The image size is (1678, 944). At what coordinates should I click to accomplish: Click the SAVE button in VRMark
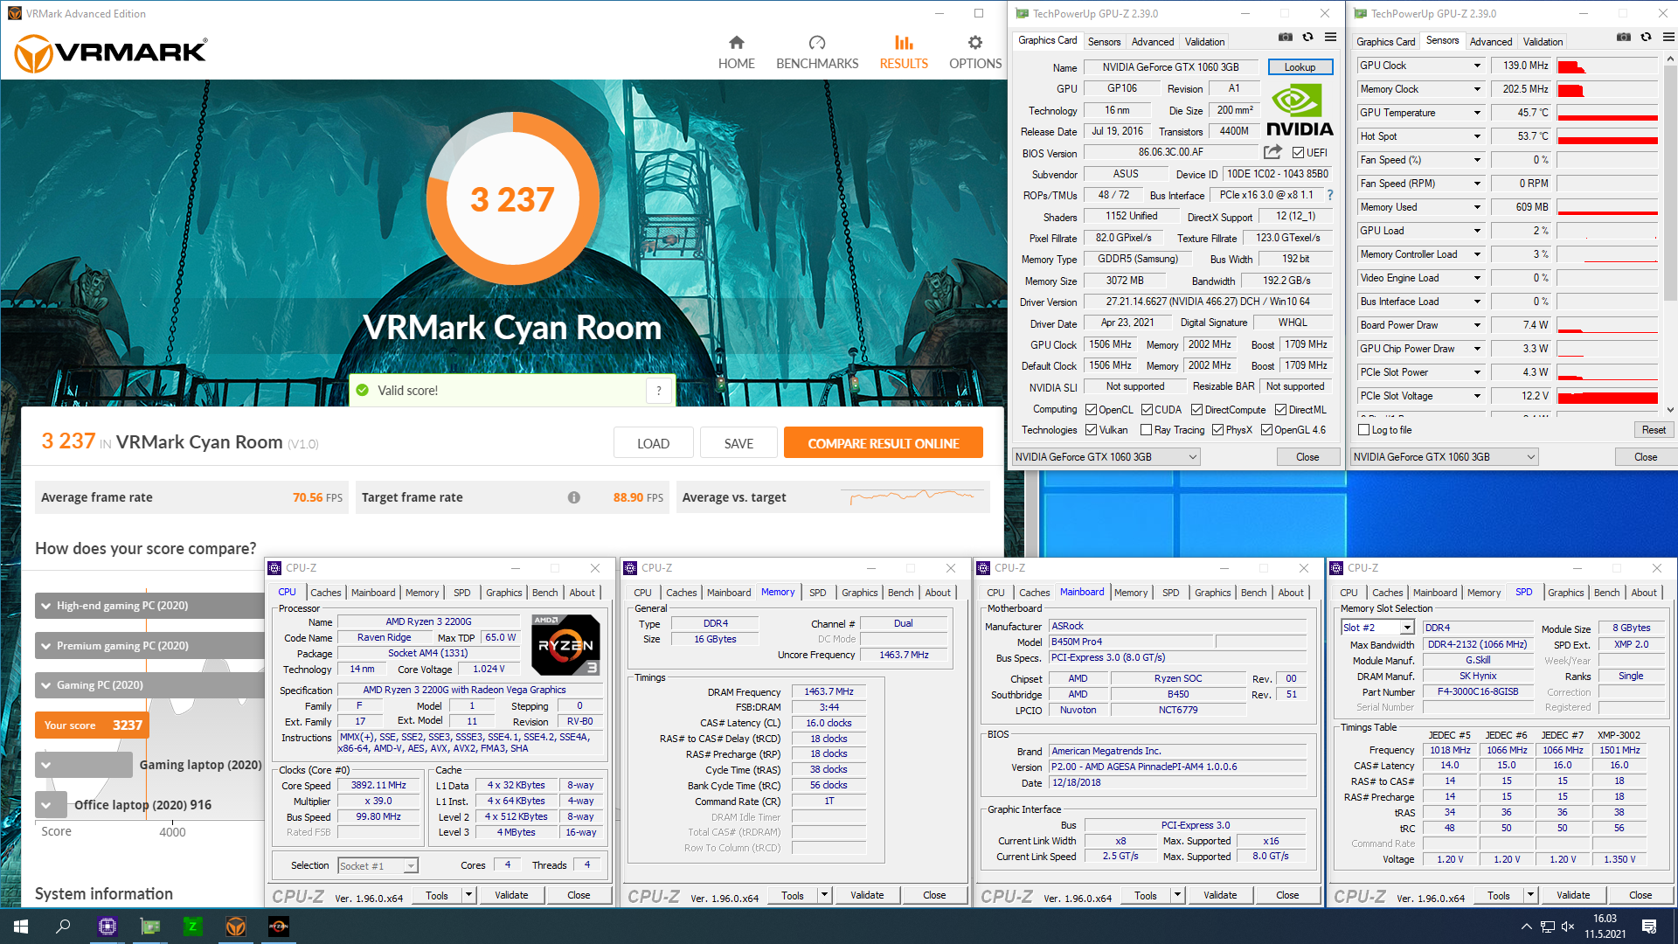coord(738,443)
